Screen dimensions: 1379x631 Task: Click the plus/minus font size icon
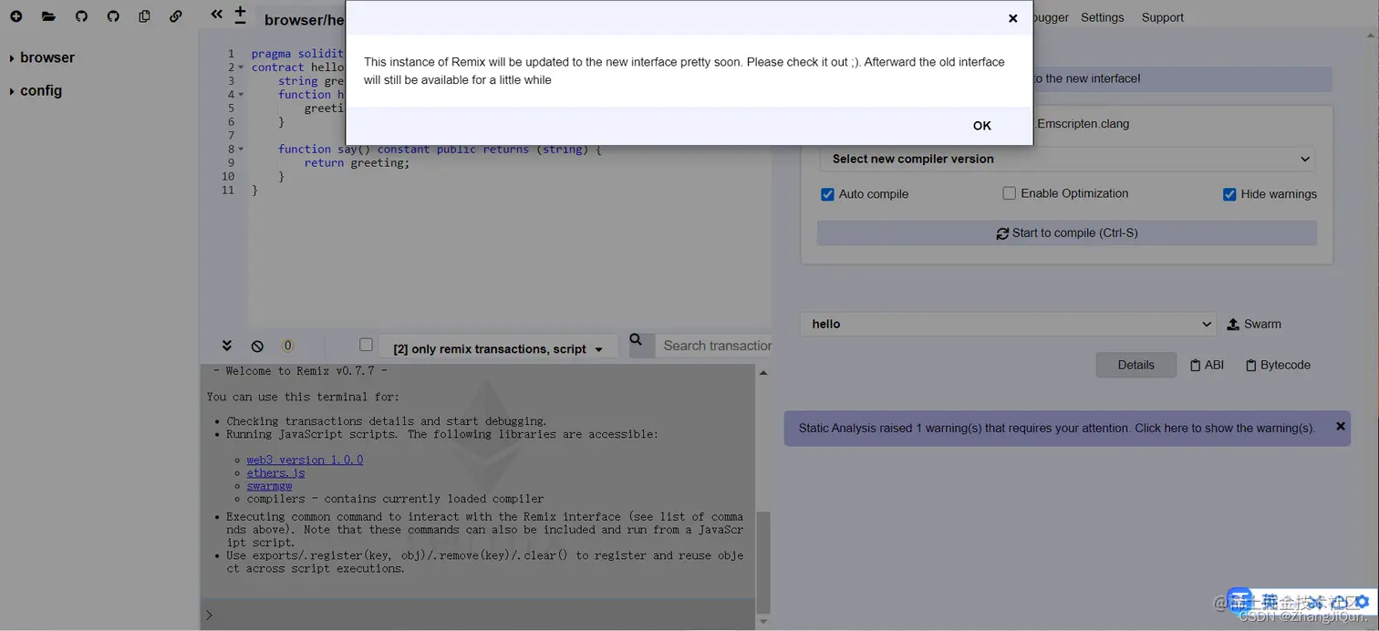(240, 15)
